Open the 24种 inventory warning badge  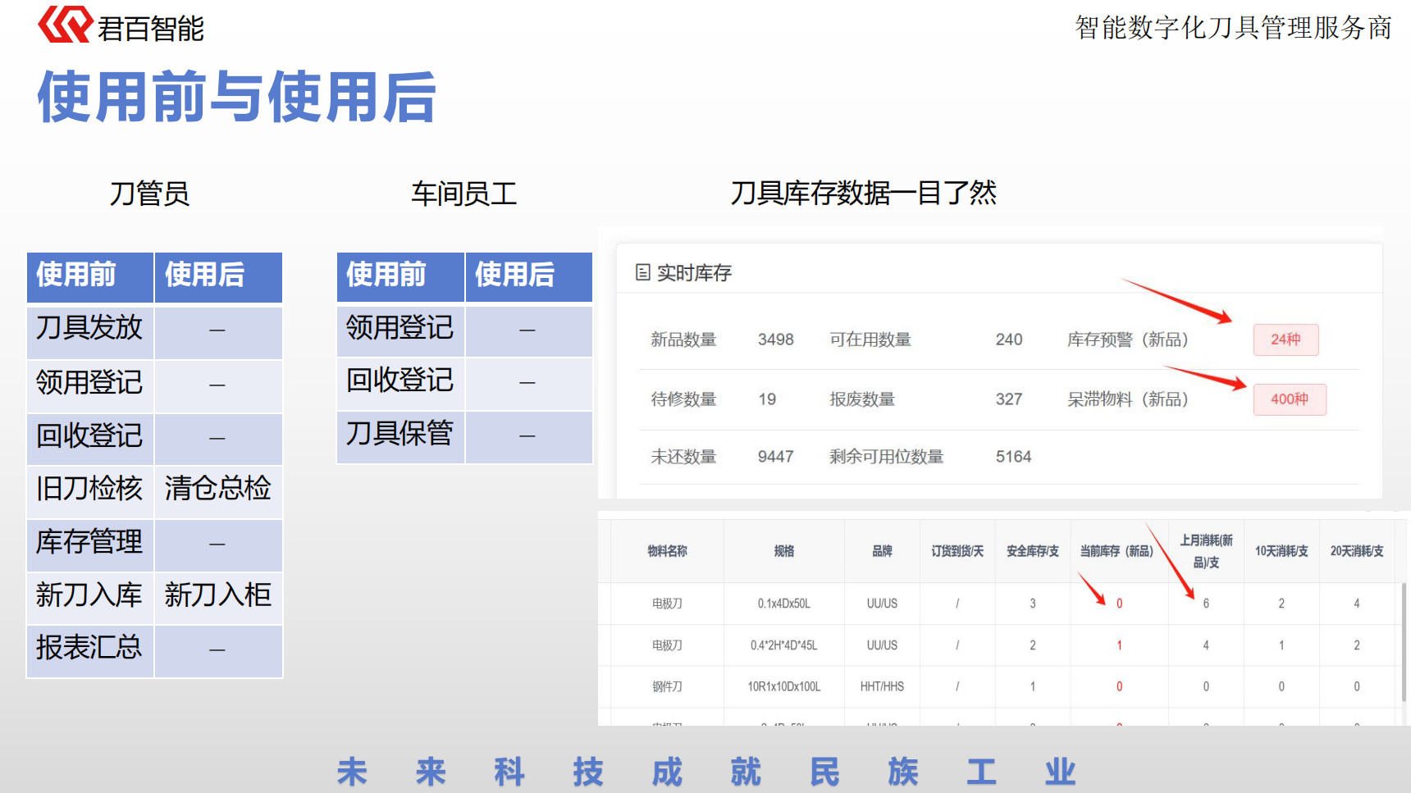1285,340
